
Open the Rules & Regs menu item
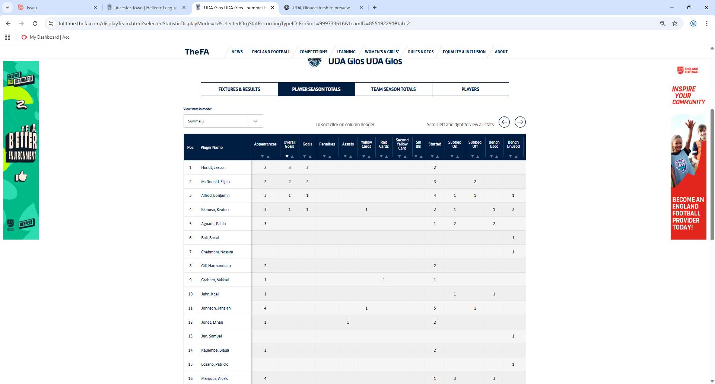point(421,52)
